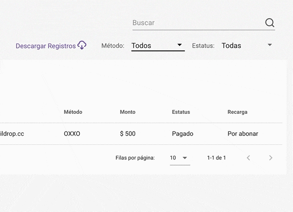
Task: Click the $ 500 amount cell
Action: pos(128,134)
